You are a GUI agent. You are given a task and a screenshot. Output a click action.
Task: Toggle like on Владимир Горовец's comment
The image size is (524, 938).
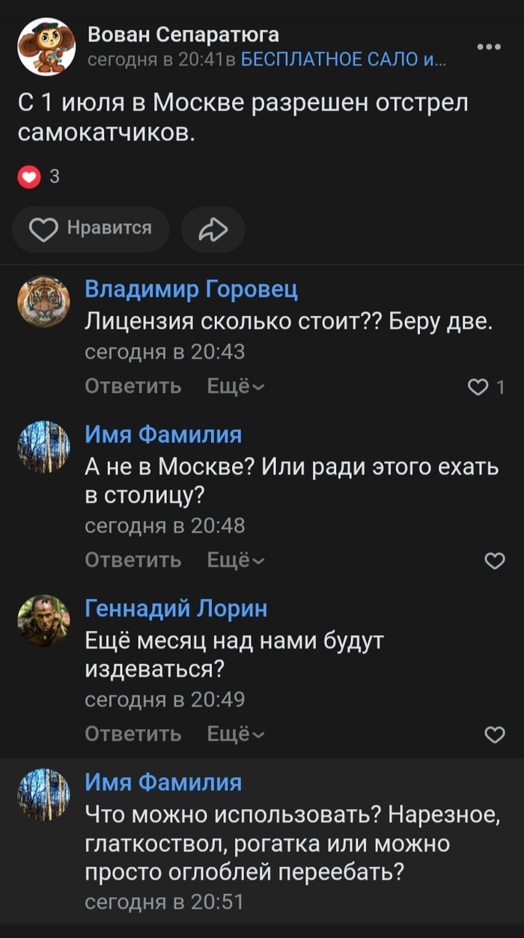(x=478, y=386)
